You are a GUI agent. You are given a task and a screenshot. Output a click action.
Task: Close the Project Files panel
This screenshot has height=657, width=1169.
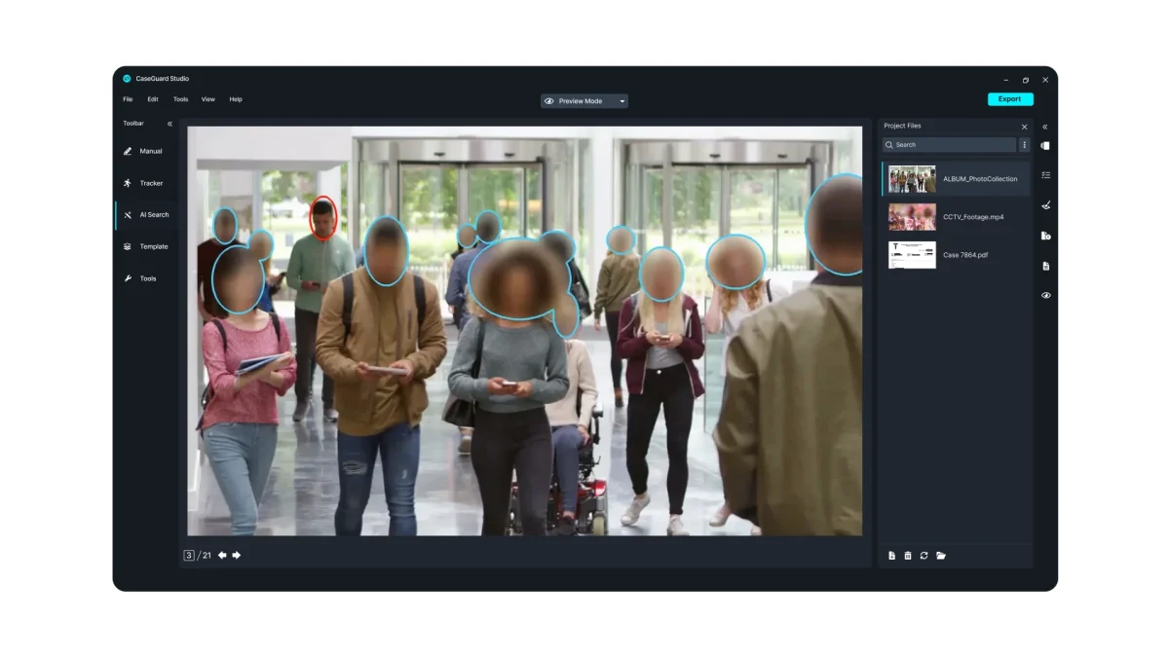1024,127
